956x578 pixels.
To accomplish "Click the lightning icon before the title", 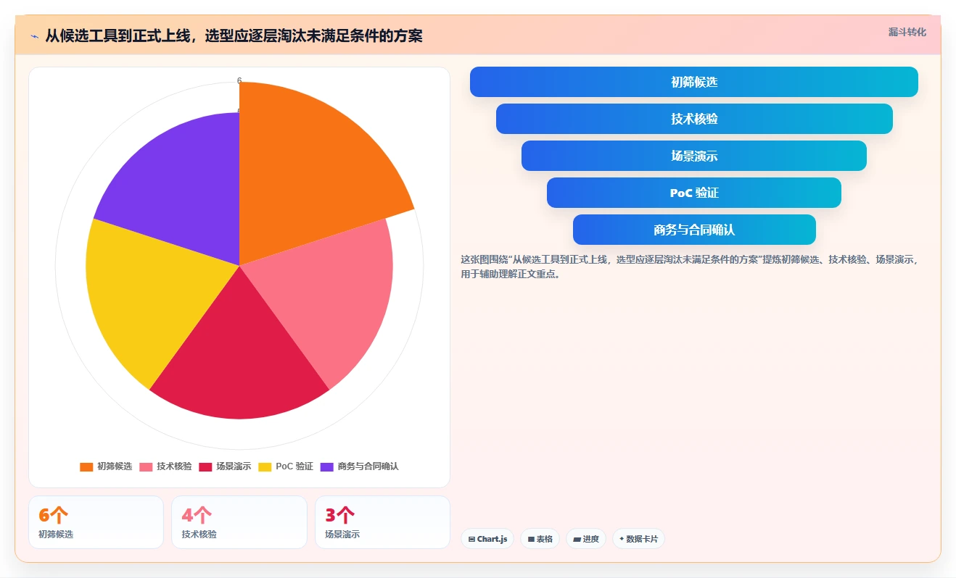I will click(34, 35).
